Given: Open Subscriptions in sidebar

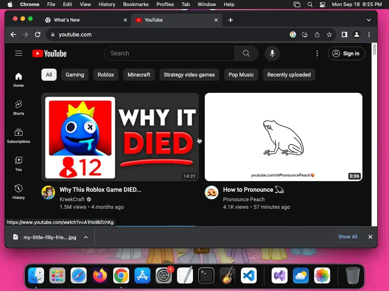Looking at the screenshot, I should point(19,136).
